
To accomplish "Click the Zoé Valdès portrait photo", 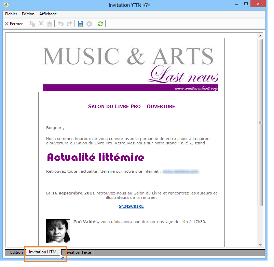I will coord(58,231).
